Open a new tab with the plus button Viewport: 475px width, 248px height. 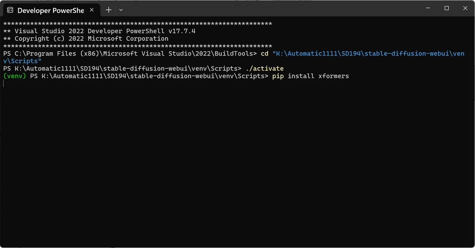(x=108, y=10)
